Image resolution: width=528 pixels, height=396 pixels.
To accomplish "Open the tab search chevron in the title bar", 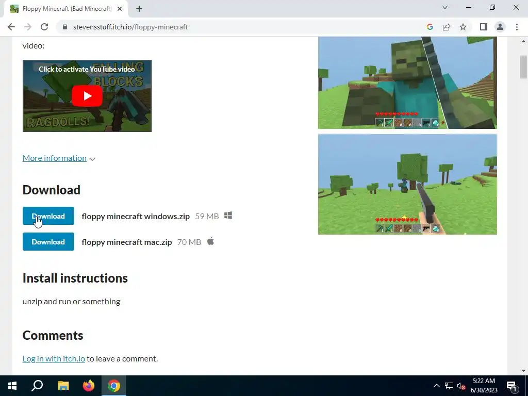I will (x=445, y=7).
